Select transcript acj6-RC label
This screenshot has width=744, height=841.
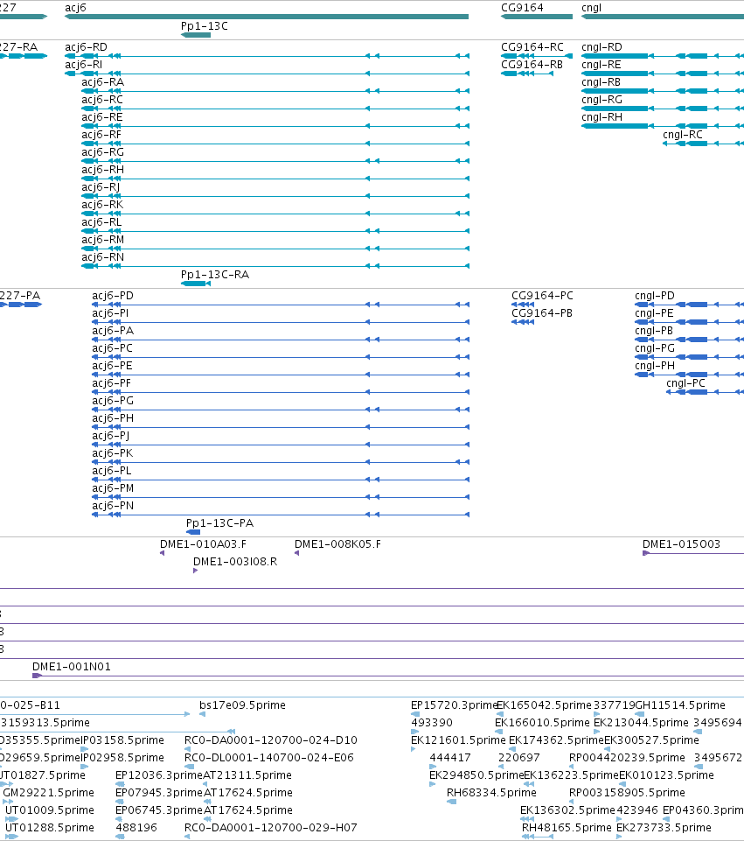click(x=102, y=99)
